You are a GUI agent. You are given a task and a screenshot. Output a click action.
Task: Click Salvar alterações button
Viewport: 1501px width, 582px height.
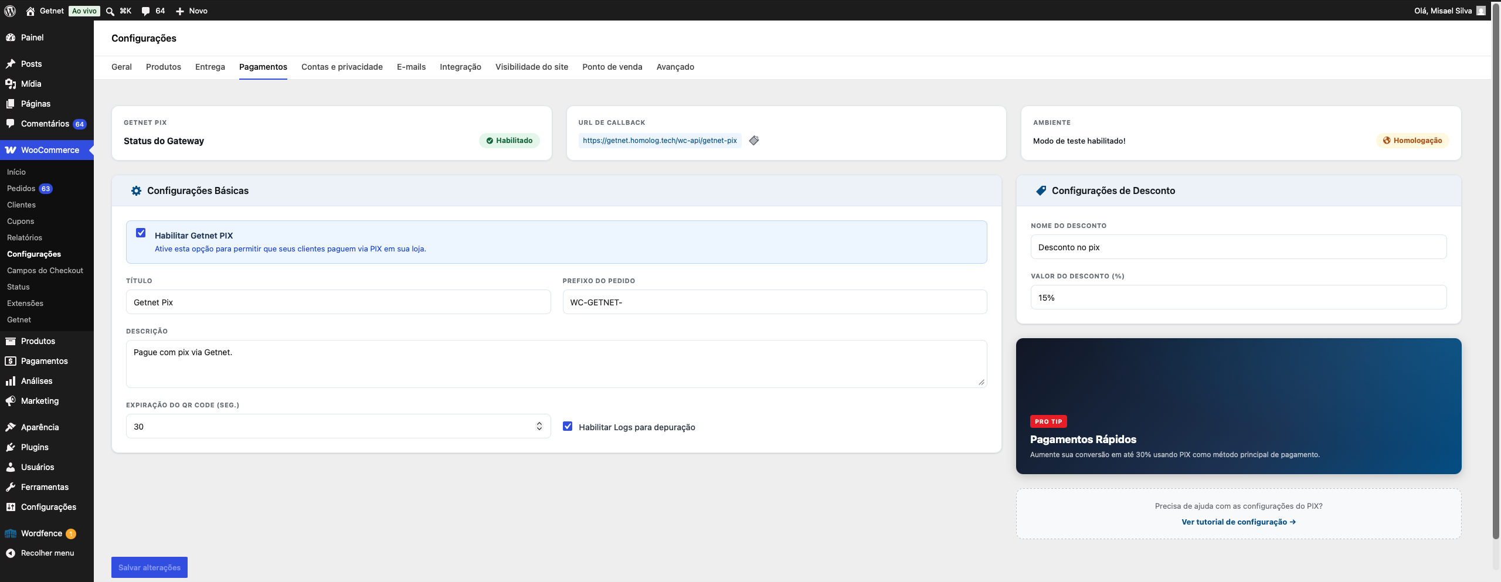[x=150, y=567]
